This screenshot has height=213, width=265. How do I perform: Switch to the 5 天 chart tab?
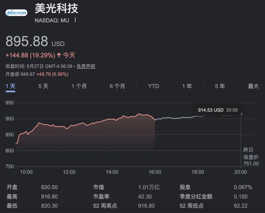[43, 86]
